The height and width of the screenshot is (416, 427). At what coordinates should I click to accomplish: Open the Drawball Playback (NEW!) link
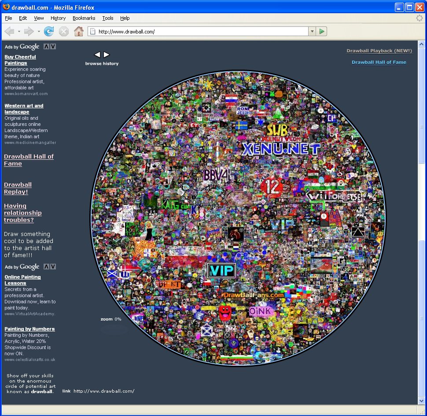(x=379, y=51)
